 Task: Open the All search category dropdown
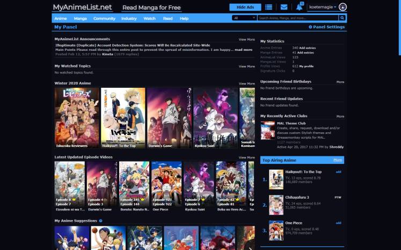point(244,18)
